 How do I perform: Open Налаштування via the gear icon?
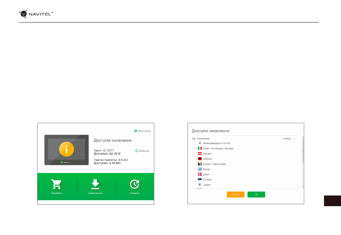click(136, 131)
